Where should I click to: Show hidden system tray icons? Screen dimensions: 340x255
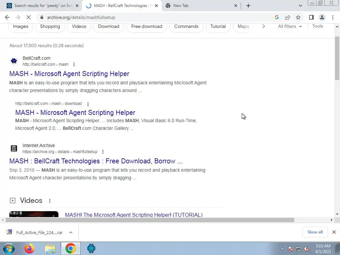(282, 249)
